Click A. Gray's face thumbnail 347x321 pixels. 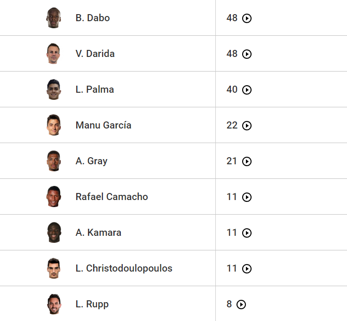(x=54, y=161)
